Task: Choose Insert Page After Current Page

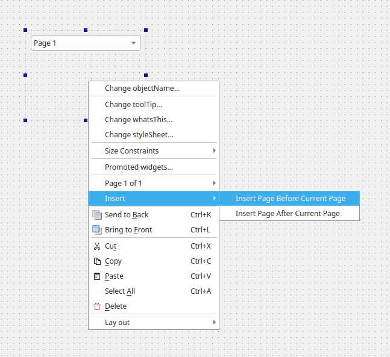Action: pyautogui.click(x=288, y=213)
